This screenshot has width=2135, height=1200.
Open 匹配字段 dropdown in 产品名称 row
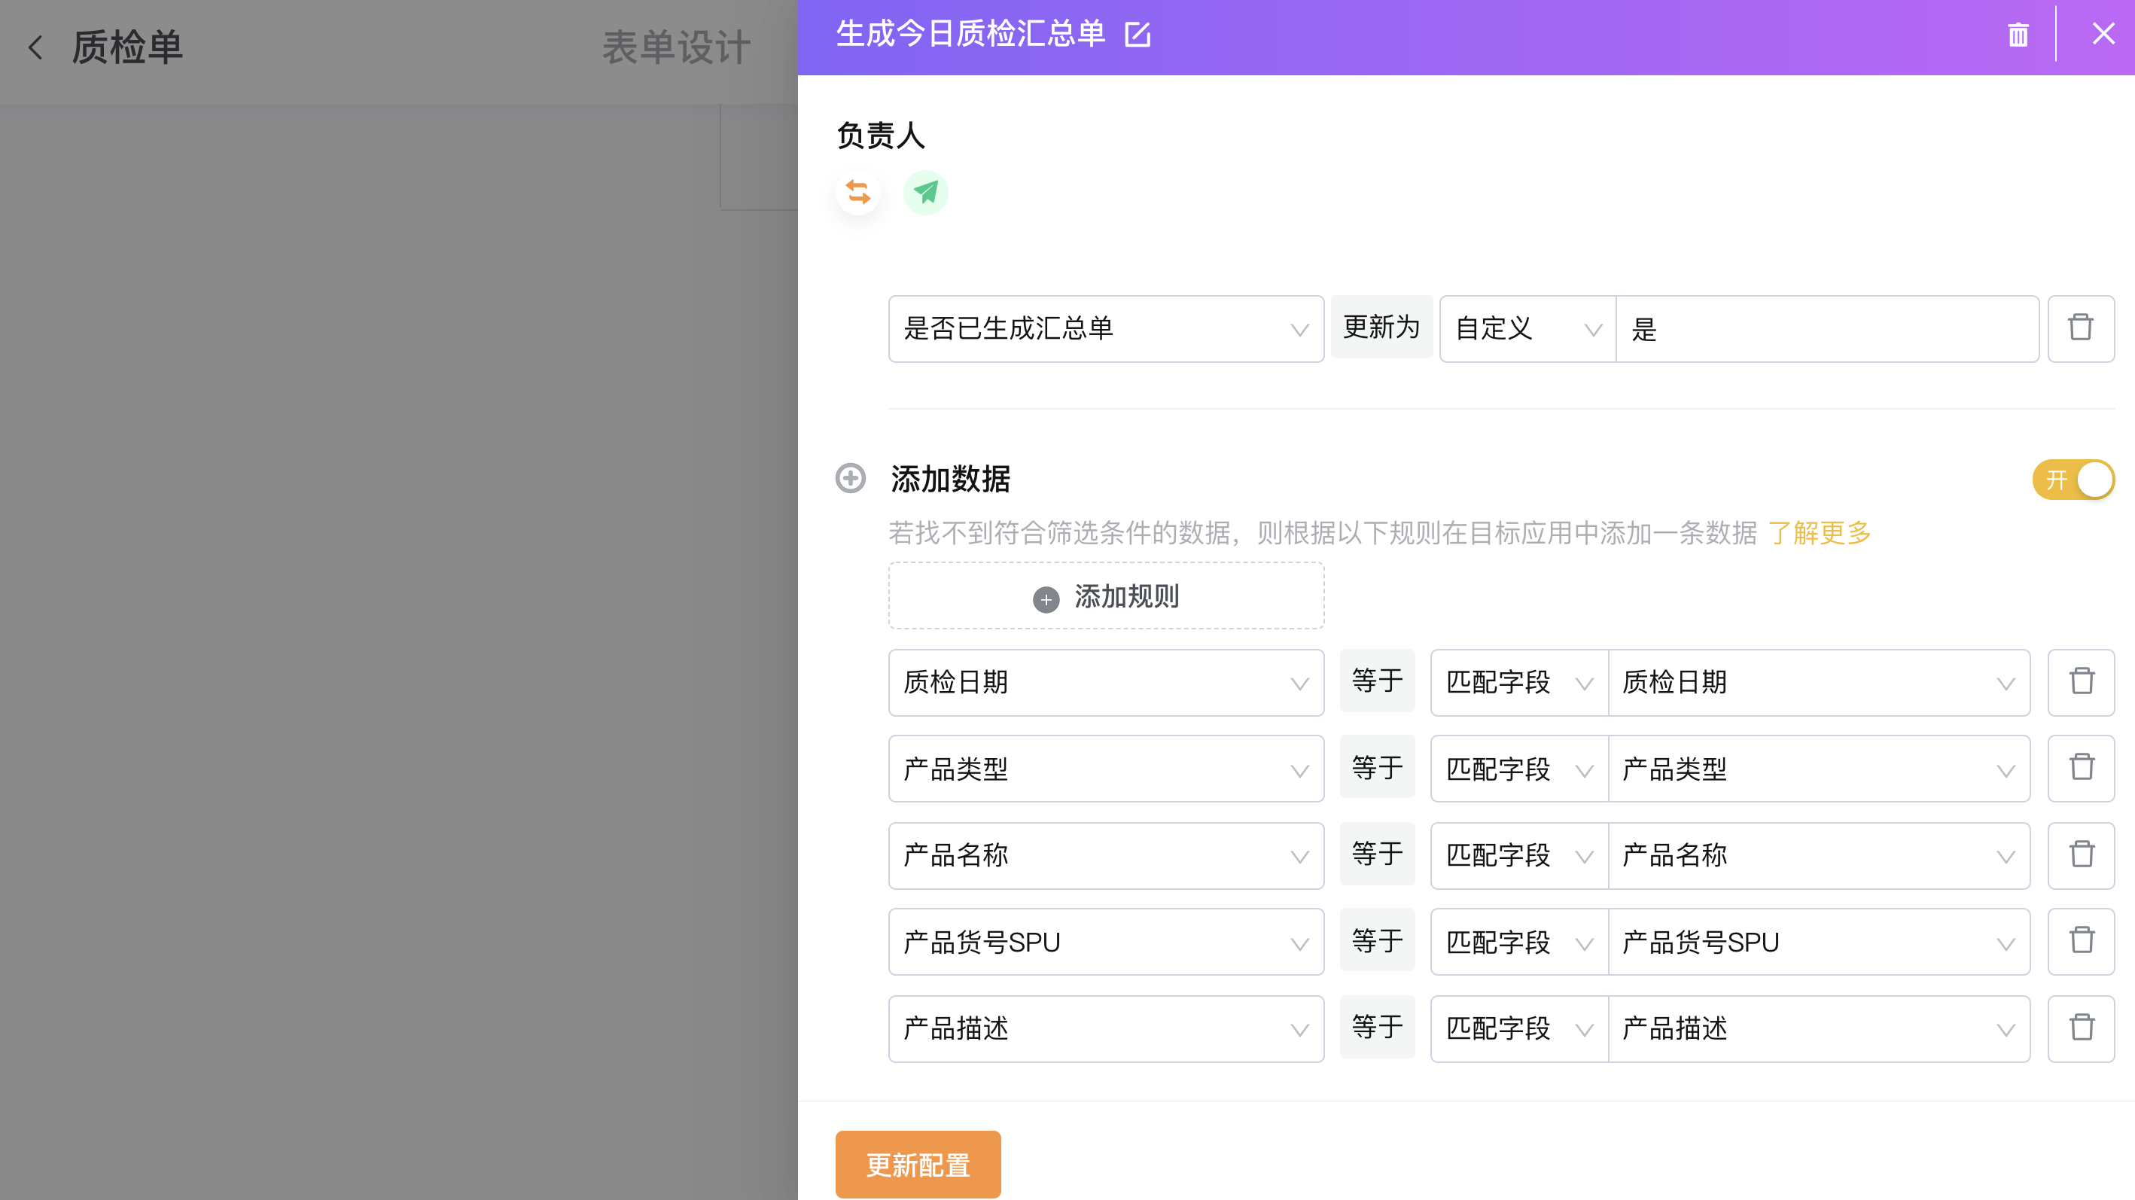[1519, 855]
